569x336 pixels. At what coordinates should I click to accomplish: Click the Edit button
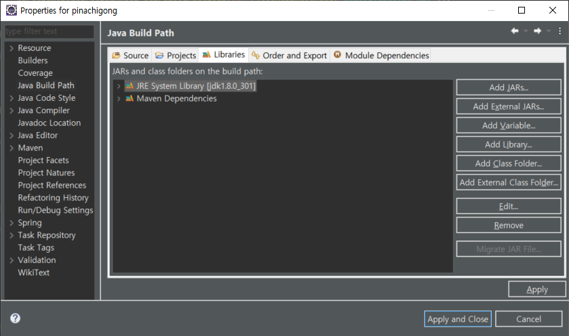509,206
